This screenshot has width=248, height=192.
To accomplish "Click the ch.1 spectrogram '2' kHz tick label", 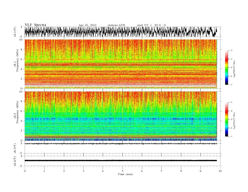I will (22, 79).
